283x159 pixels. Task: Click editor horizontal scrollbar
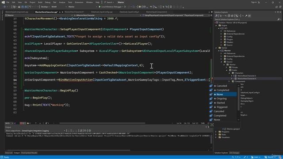coord(102,123)
